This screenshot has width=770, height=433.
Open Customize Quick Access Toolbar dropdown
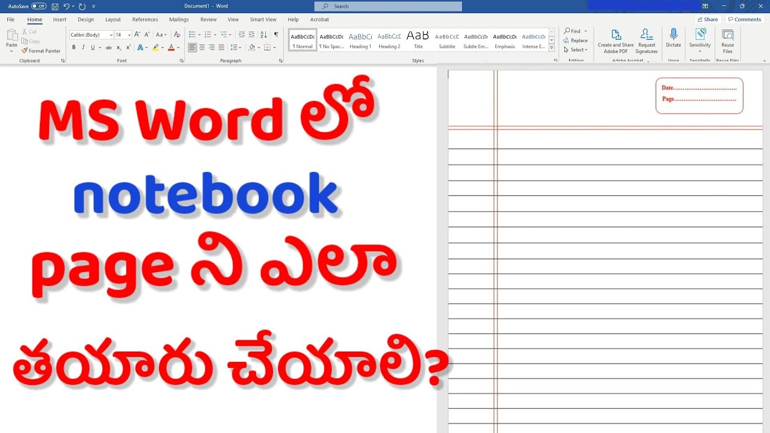(x=94, y=6)
